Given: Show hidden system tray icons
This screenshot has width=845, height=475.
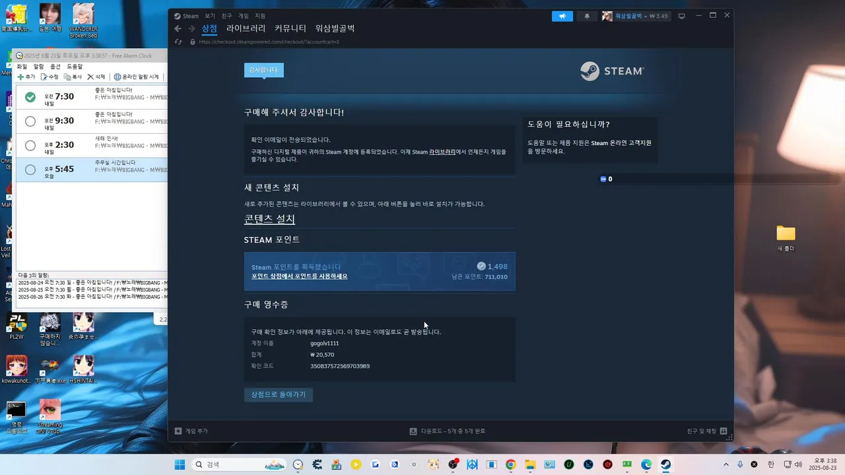Looking at the screenshot, I should (x=726, y=464).
